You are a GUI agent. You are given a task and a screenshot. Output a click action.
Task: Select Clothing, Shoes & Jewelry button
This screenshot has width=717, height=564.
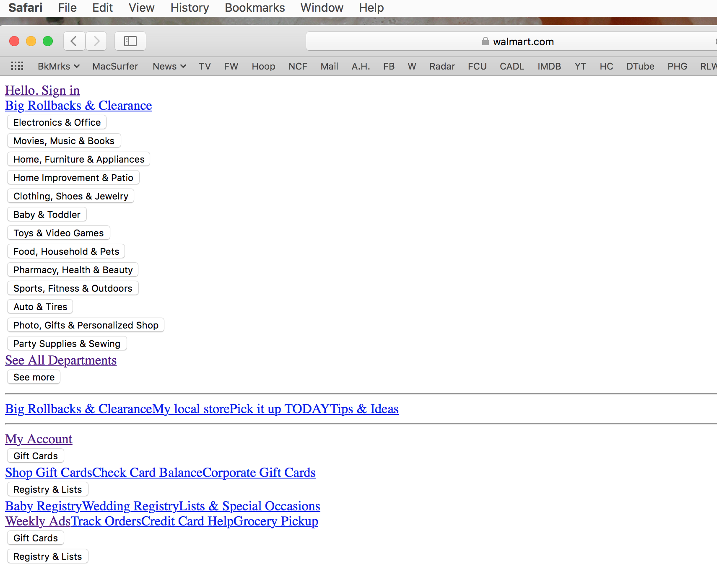coord(71,196)
